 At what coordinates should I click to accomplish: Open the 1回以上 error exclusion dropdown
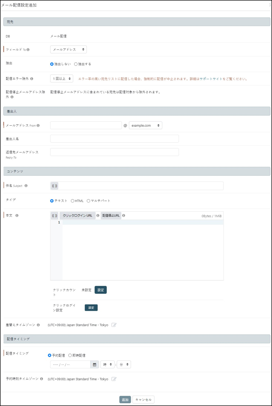tap(62, 79)
